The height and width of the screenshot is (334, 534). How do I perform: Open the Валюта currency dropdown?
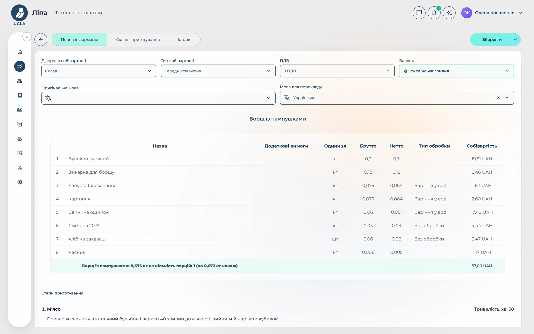[456, 71]
